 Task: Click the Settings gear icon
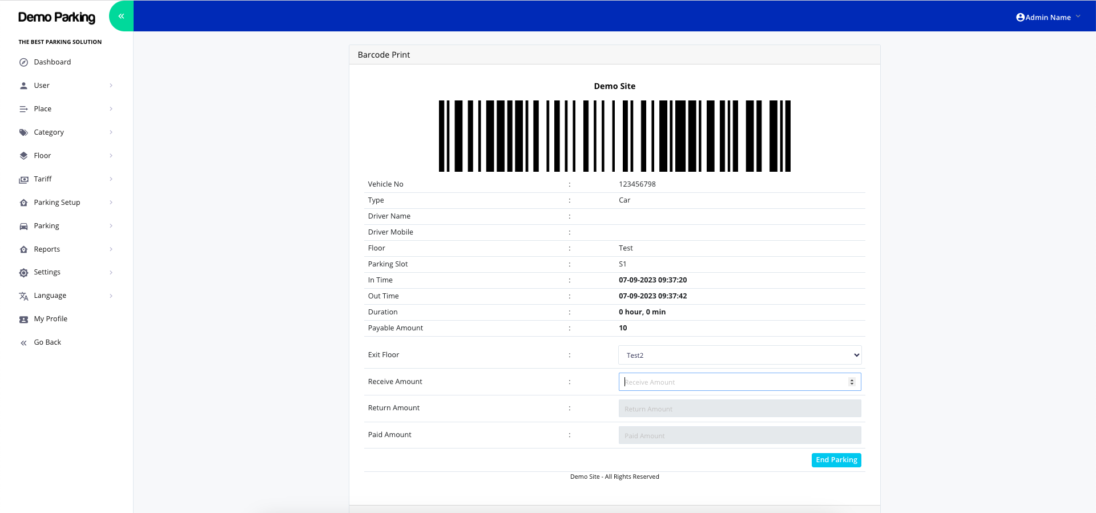(x=23, y=273)
